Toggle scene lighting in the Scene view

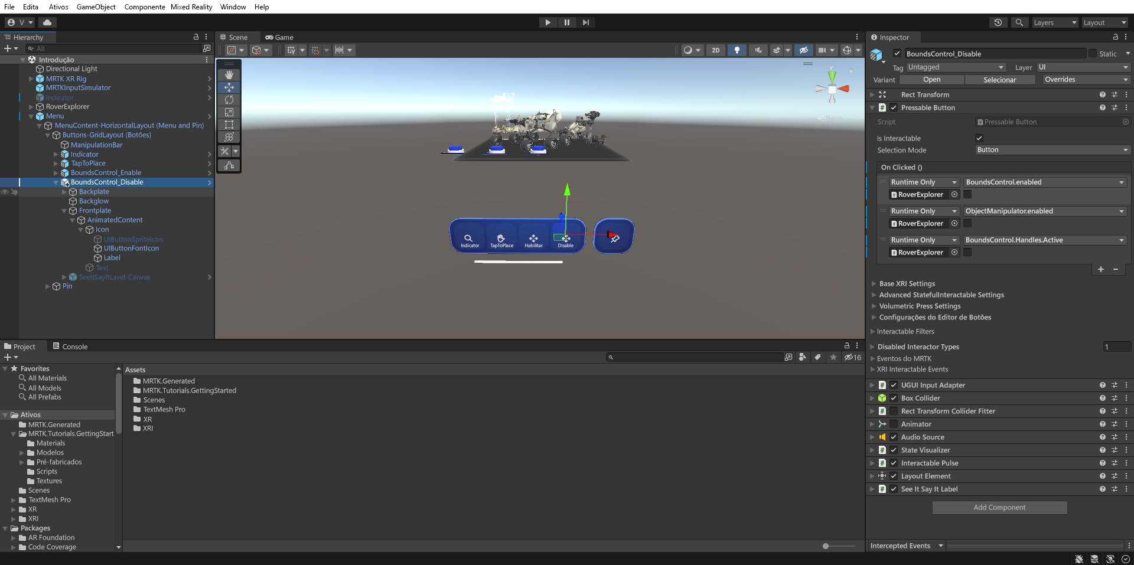tap(737, 50)
